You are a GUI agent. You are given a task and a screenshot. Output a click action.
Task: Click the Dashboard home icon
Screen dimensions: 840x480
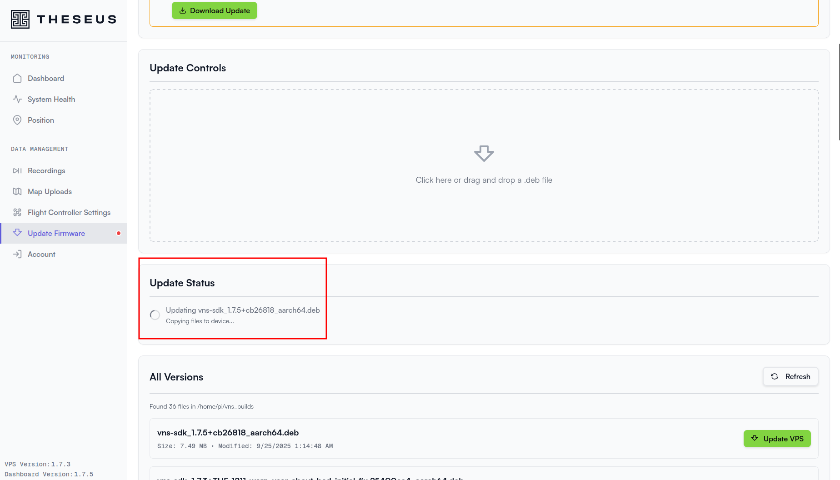17,78
